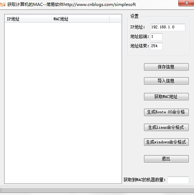The image size is (194, 195).
Task: Click the app icon in title bar
Action: tap(3, 4)
